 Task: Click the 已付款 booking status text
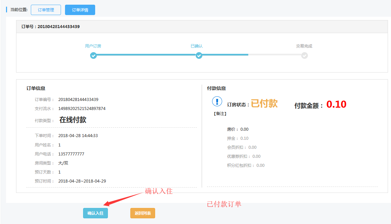point(264,104)
